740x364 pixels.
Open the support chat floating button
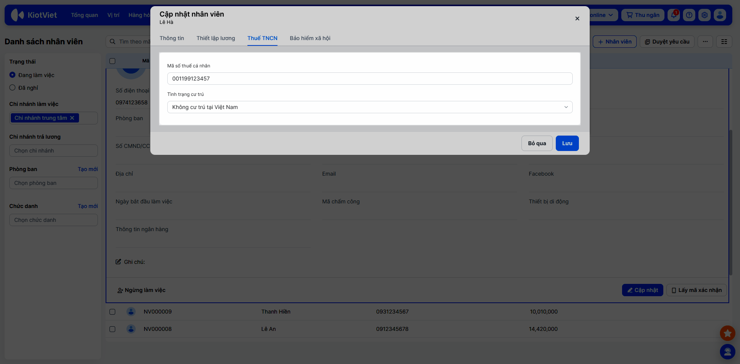pyautogui.click(x=728, y=352)
